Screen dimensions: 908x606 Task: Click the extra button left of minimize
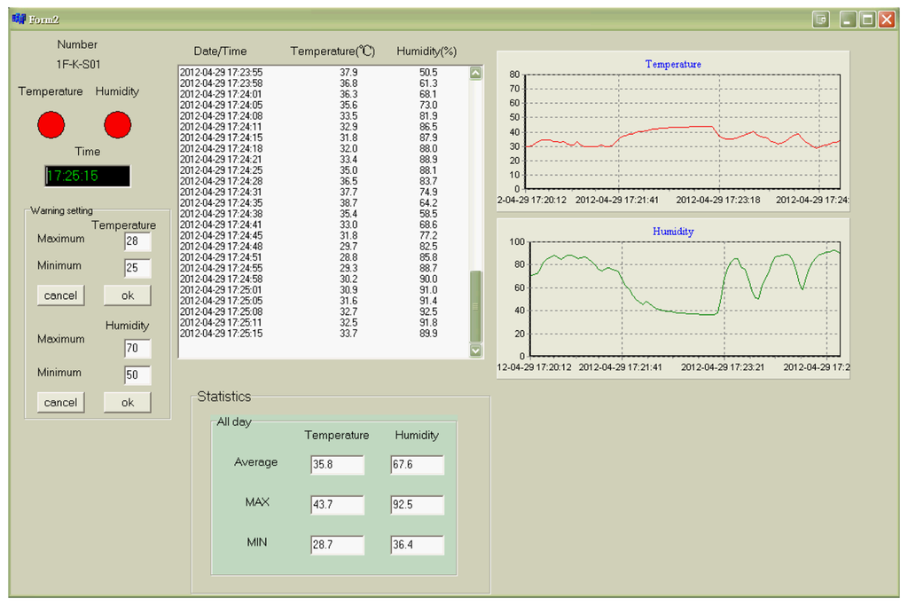click(x=821, y=20)
